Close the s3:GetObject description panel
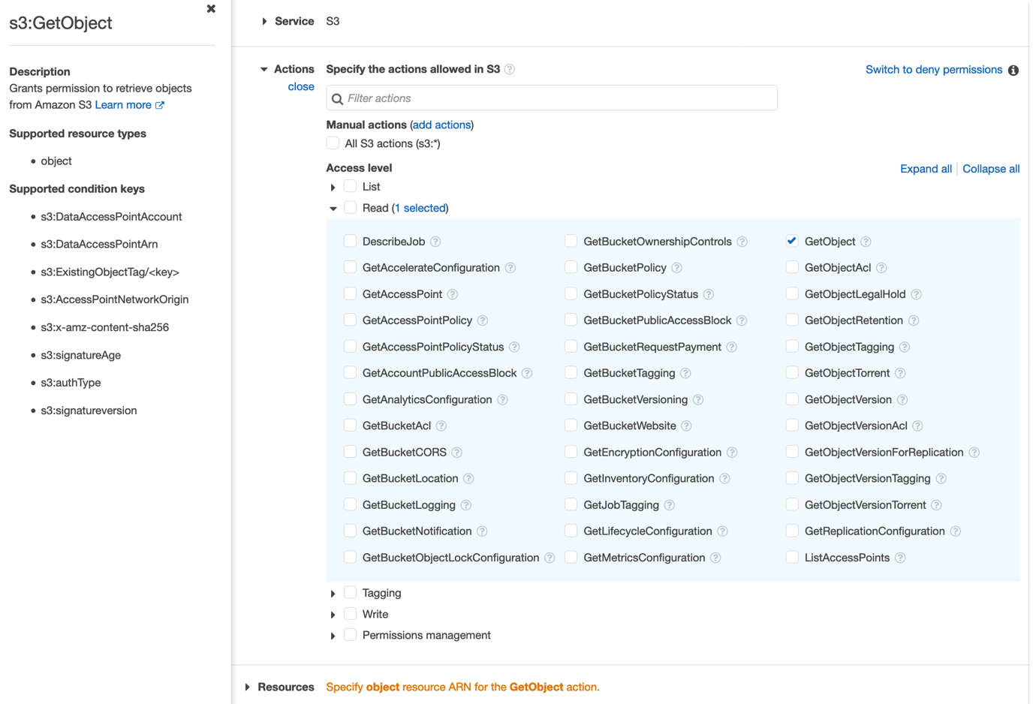The image size is (1036, 704). coord(211,8)
